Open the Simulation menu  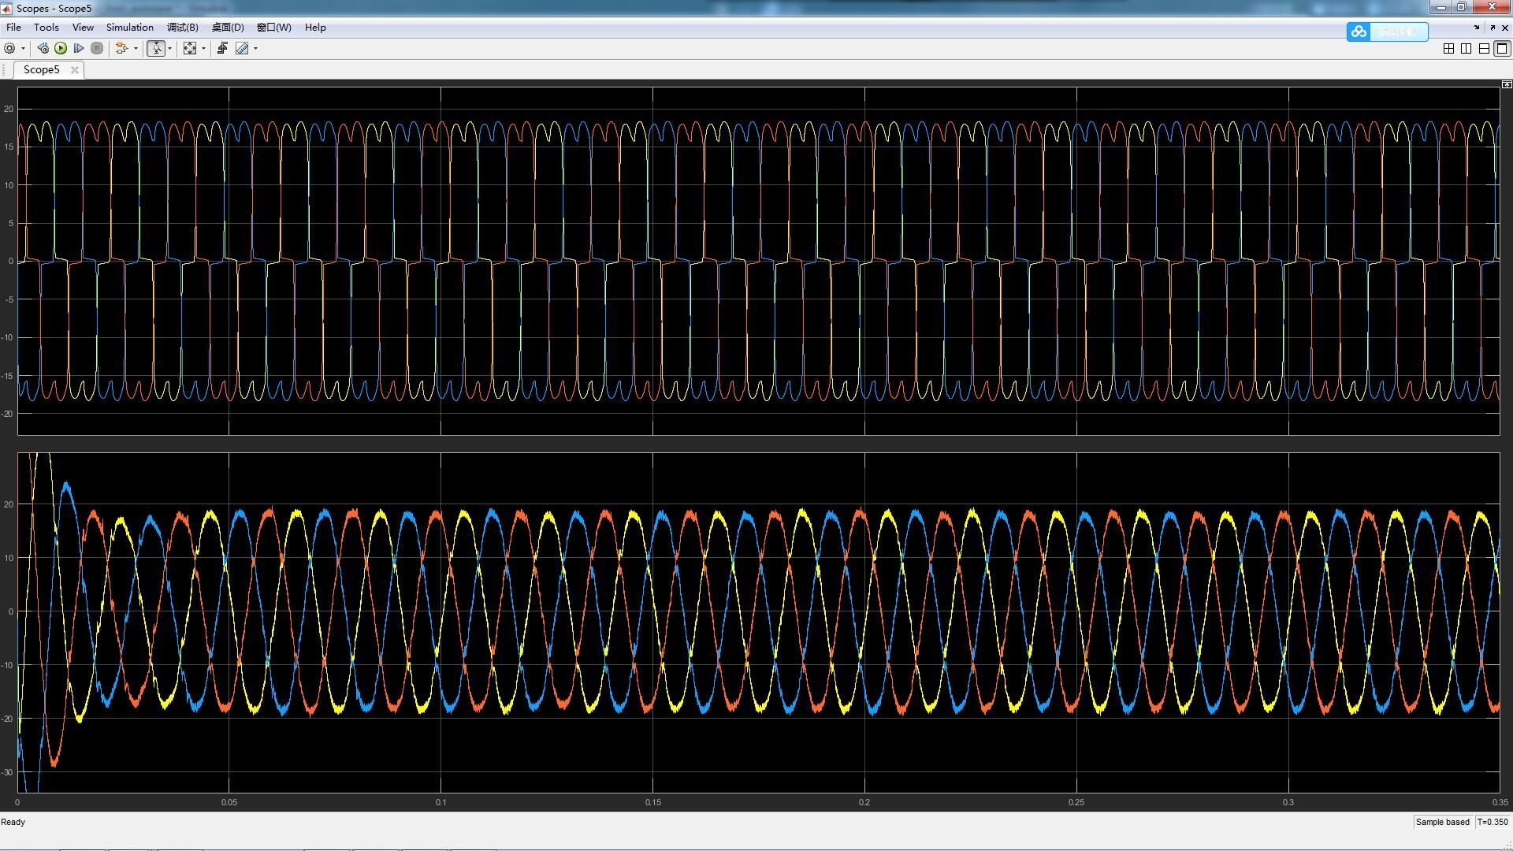point(129,28)
